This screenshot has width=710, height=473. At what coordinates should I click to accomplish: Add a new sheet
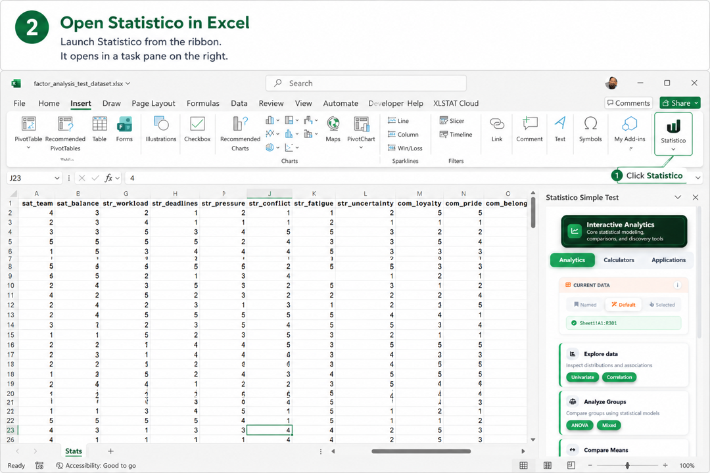[110, 451]
